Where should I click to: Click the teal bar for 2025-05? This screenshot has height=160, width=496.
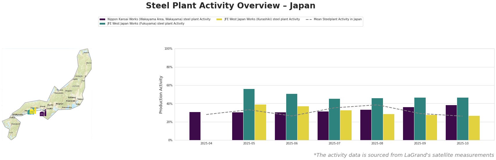pyautogui.click(x=249, y=115)
